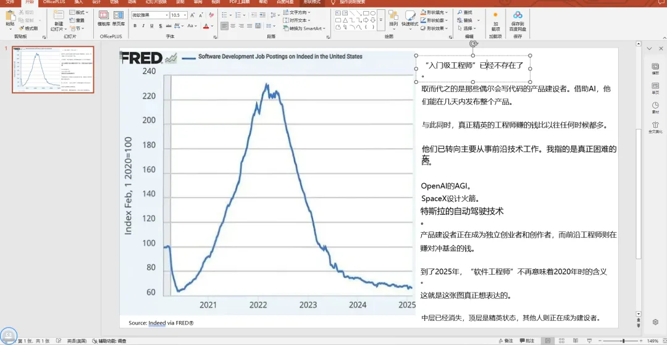Click Save to Baidu Netdisk (保存到百度网盘)
This screenshot has height=345, width=667.
pos(518,20)
